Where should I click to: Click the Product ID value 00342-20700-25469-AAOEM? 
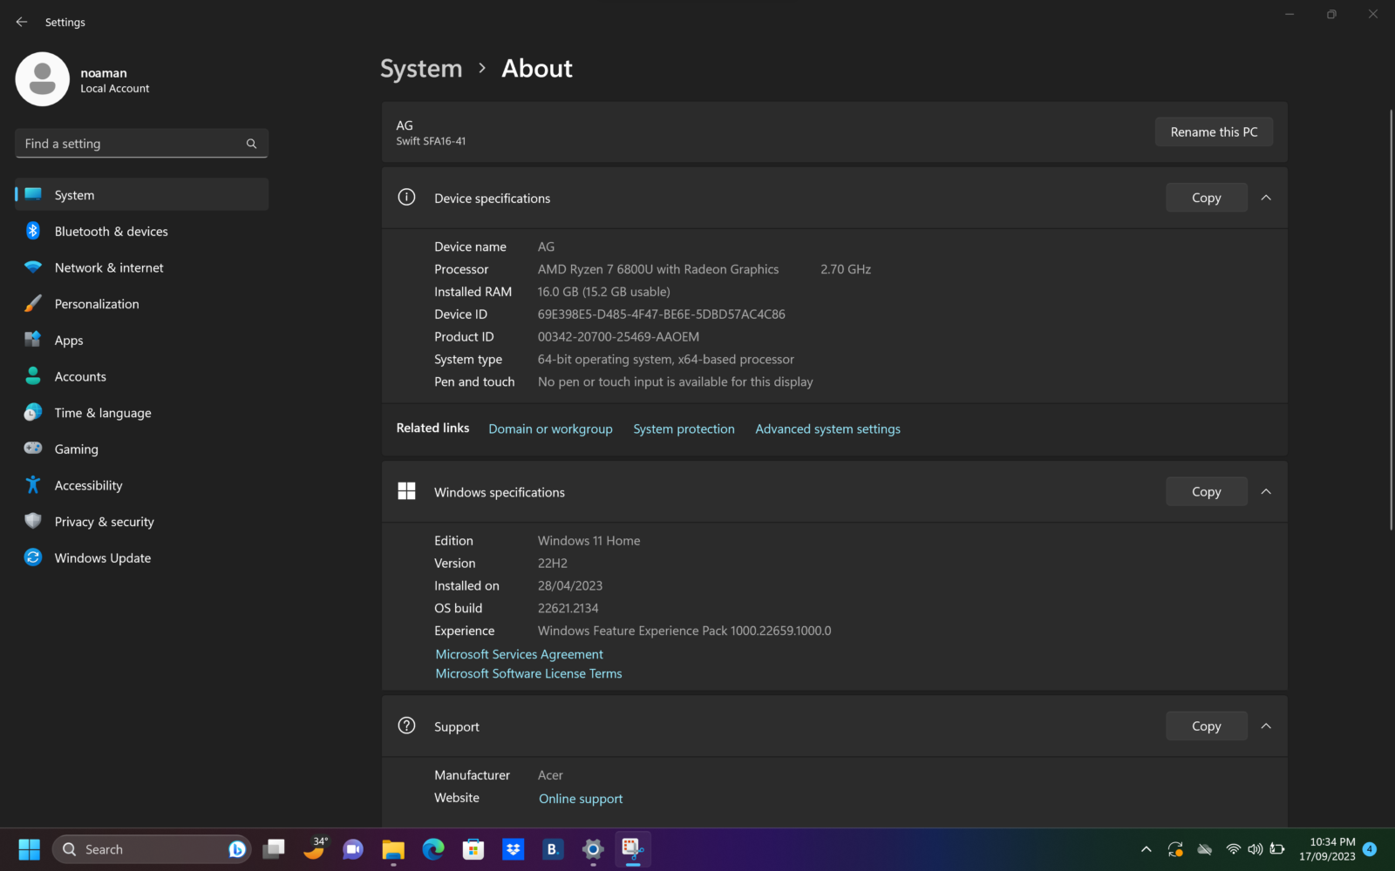click(618, 337)
